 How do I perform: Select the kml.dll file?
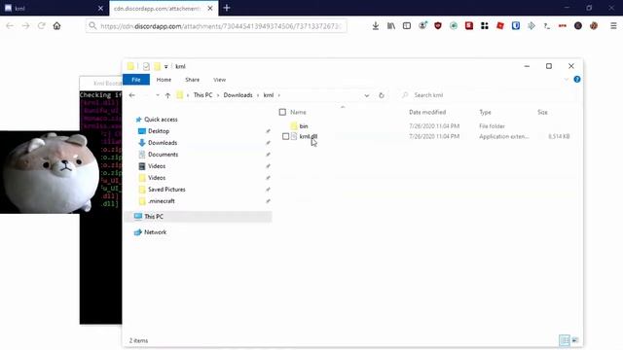click(x=309, y=136)
